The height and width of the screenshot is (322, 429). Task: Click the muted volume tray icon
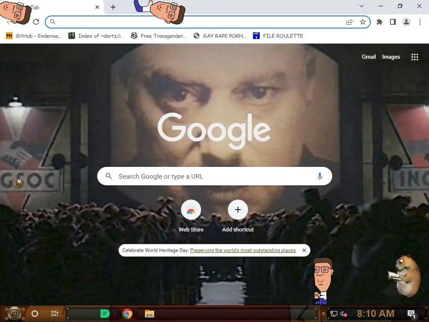344,314
